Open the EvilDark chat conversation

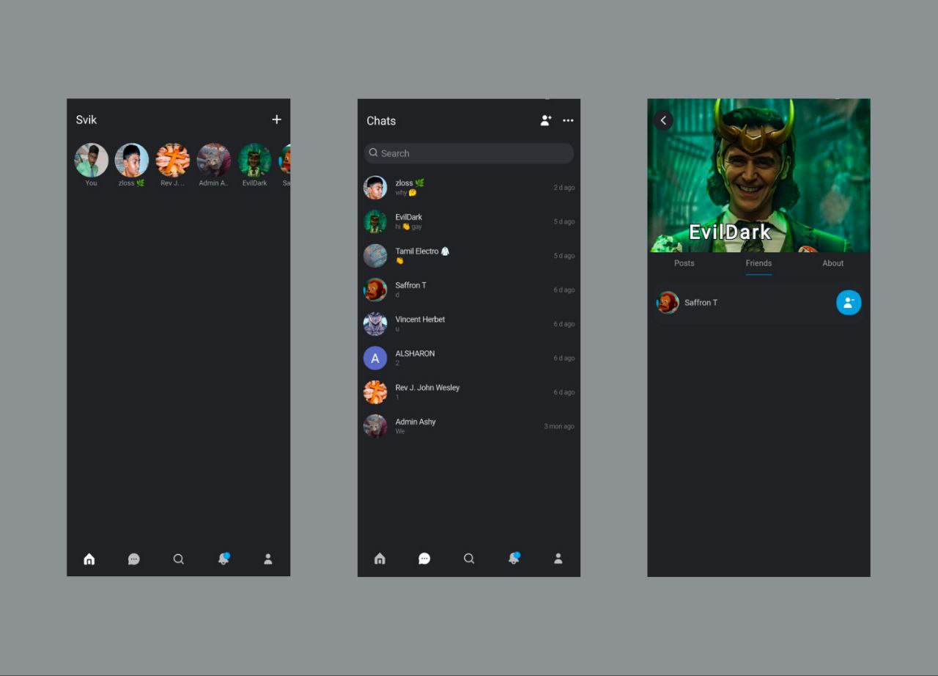click(x=469, y=221)
